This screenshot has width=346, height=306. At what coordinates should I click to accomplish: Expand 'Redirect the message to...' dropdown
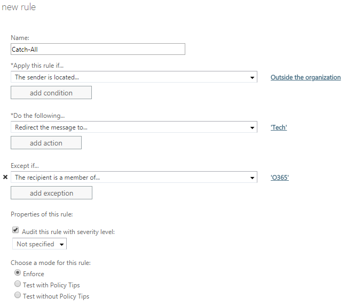[134, 127]
